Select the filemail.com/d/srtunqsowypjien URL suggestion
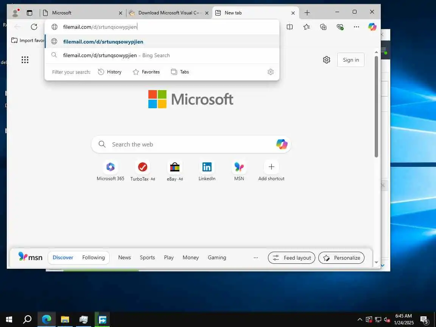 (x=162, y=41)
